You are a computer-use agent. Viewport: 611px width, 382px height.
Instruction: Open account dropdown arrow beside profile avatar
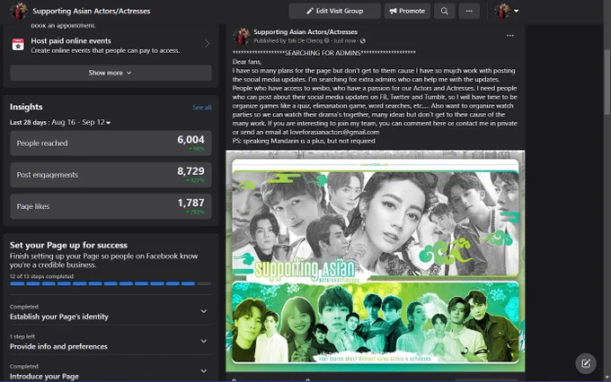pos(517,11)
